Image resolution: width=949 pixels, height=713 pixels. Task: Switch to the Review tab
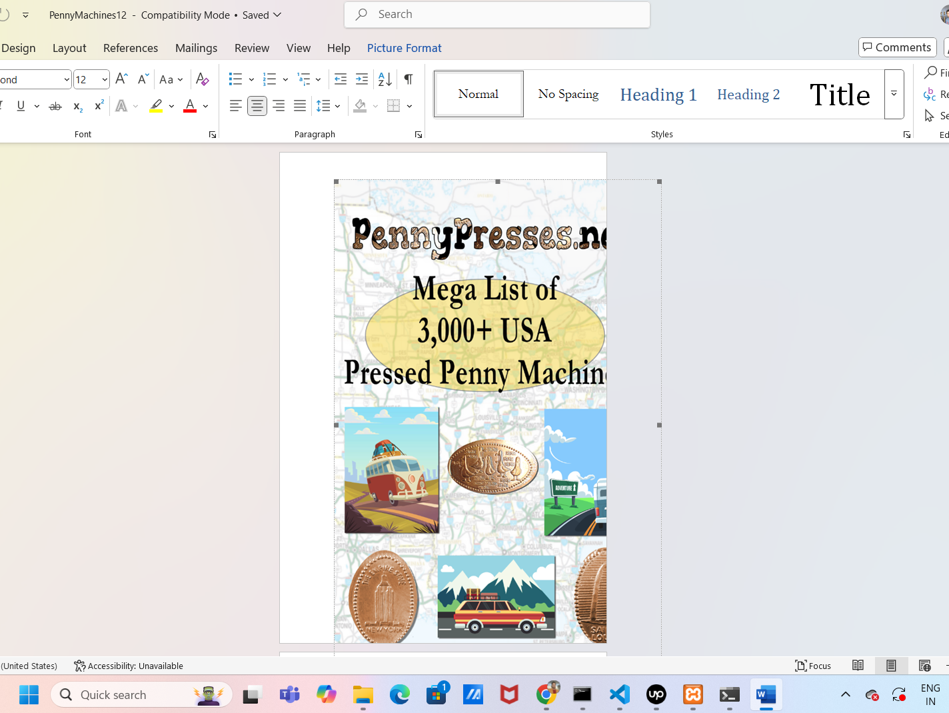pyautogui.click(x=252, y=48)
